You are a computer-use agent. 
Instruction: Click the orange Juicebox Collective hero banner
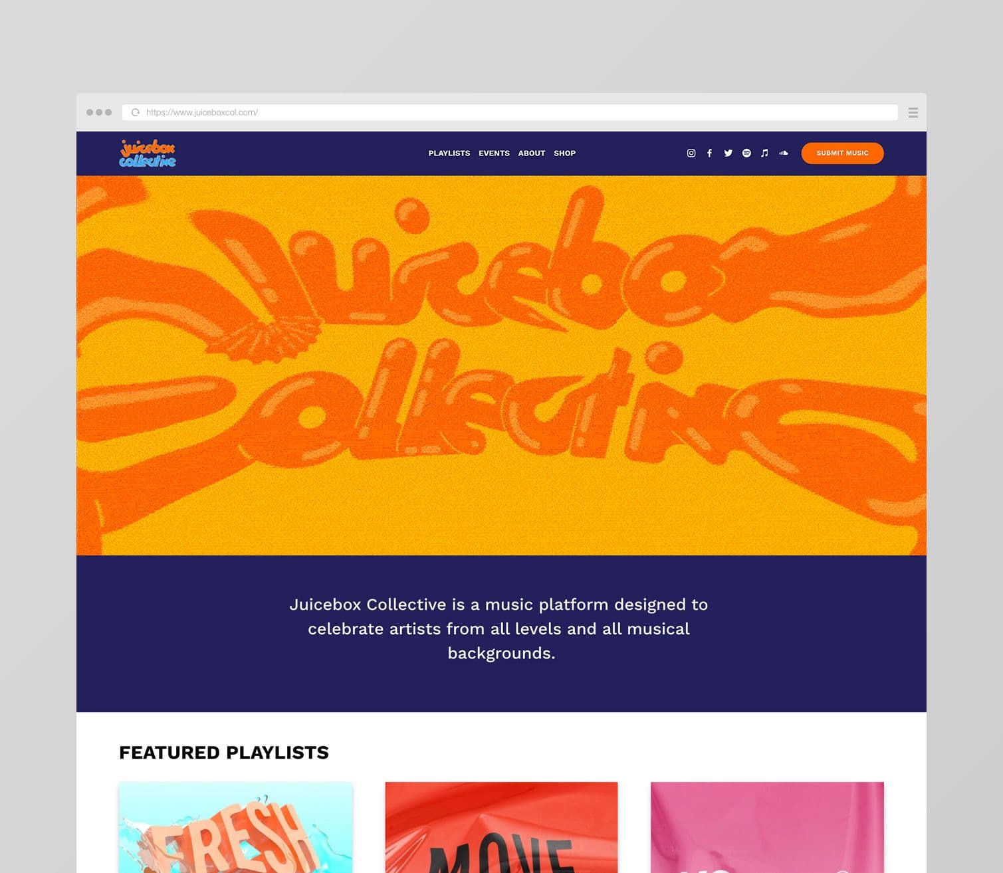click(501, 365)
